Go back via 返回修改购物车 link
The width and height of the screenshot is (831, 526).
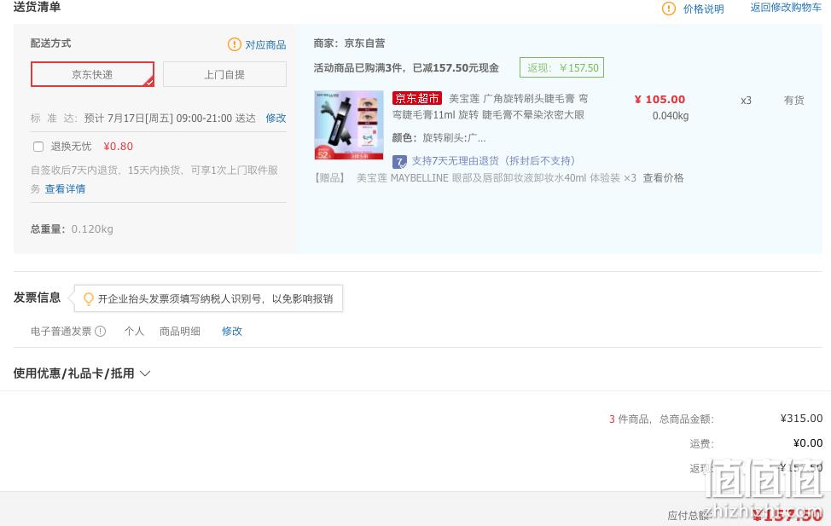pyautogui.click(x=786, y=8)
